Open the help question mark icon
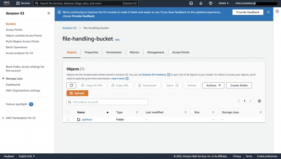281x159 pixels. [x=210, y=3]
